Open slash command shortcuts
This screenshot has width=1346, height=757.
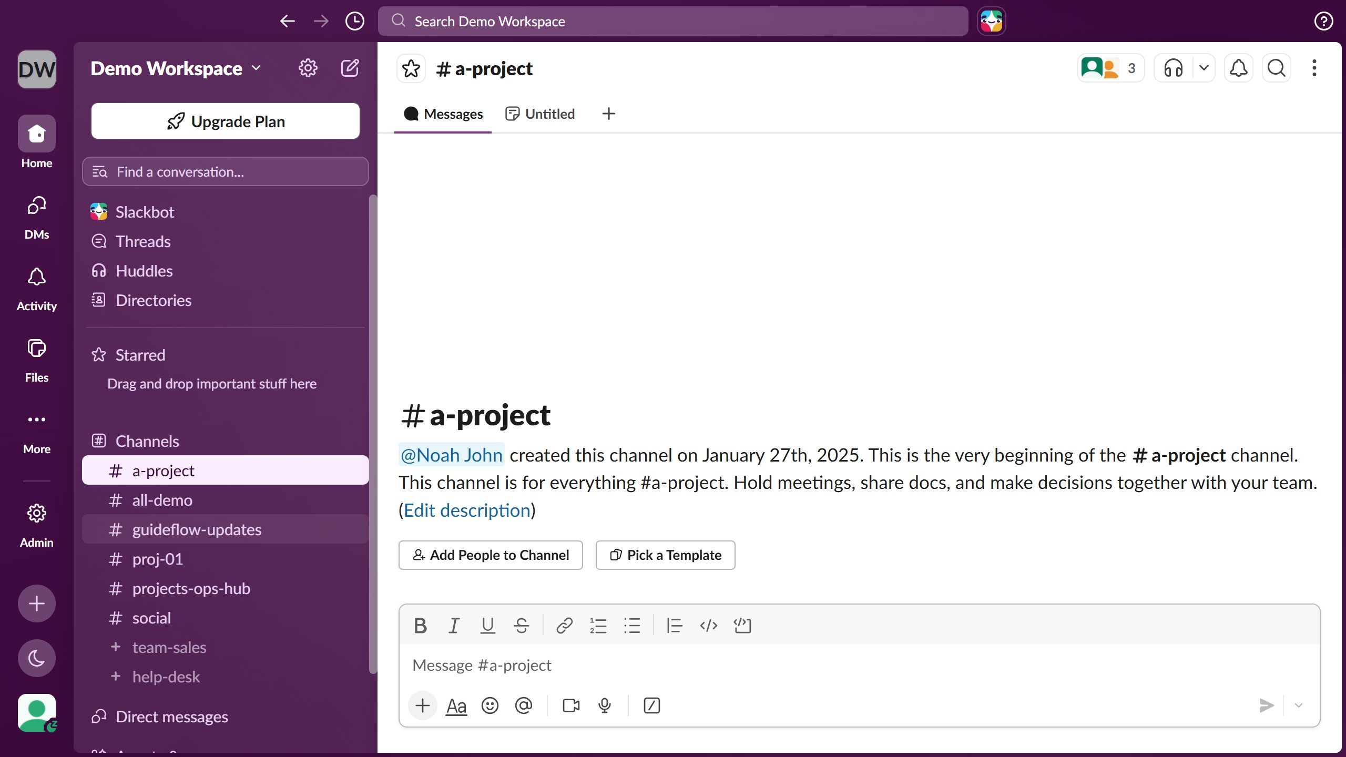(x=651, y=705)
